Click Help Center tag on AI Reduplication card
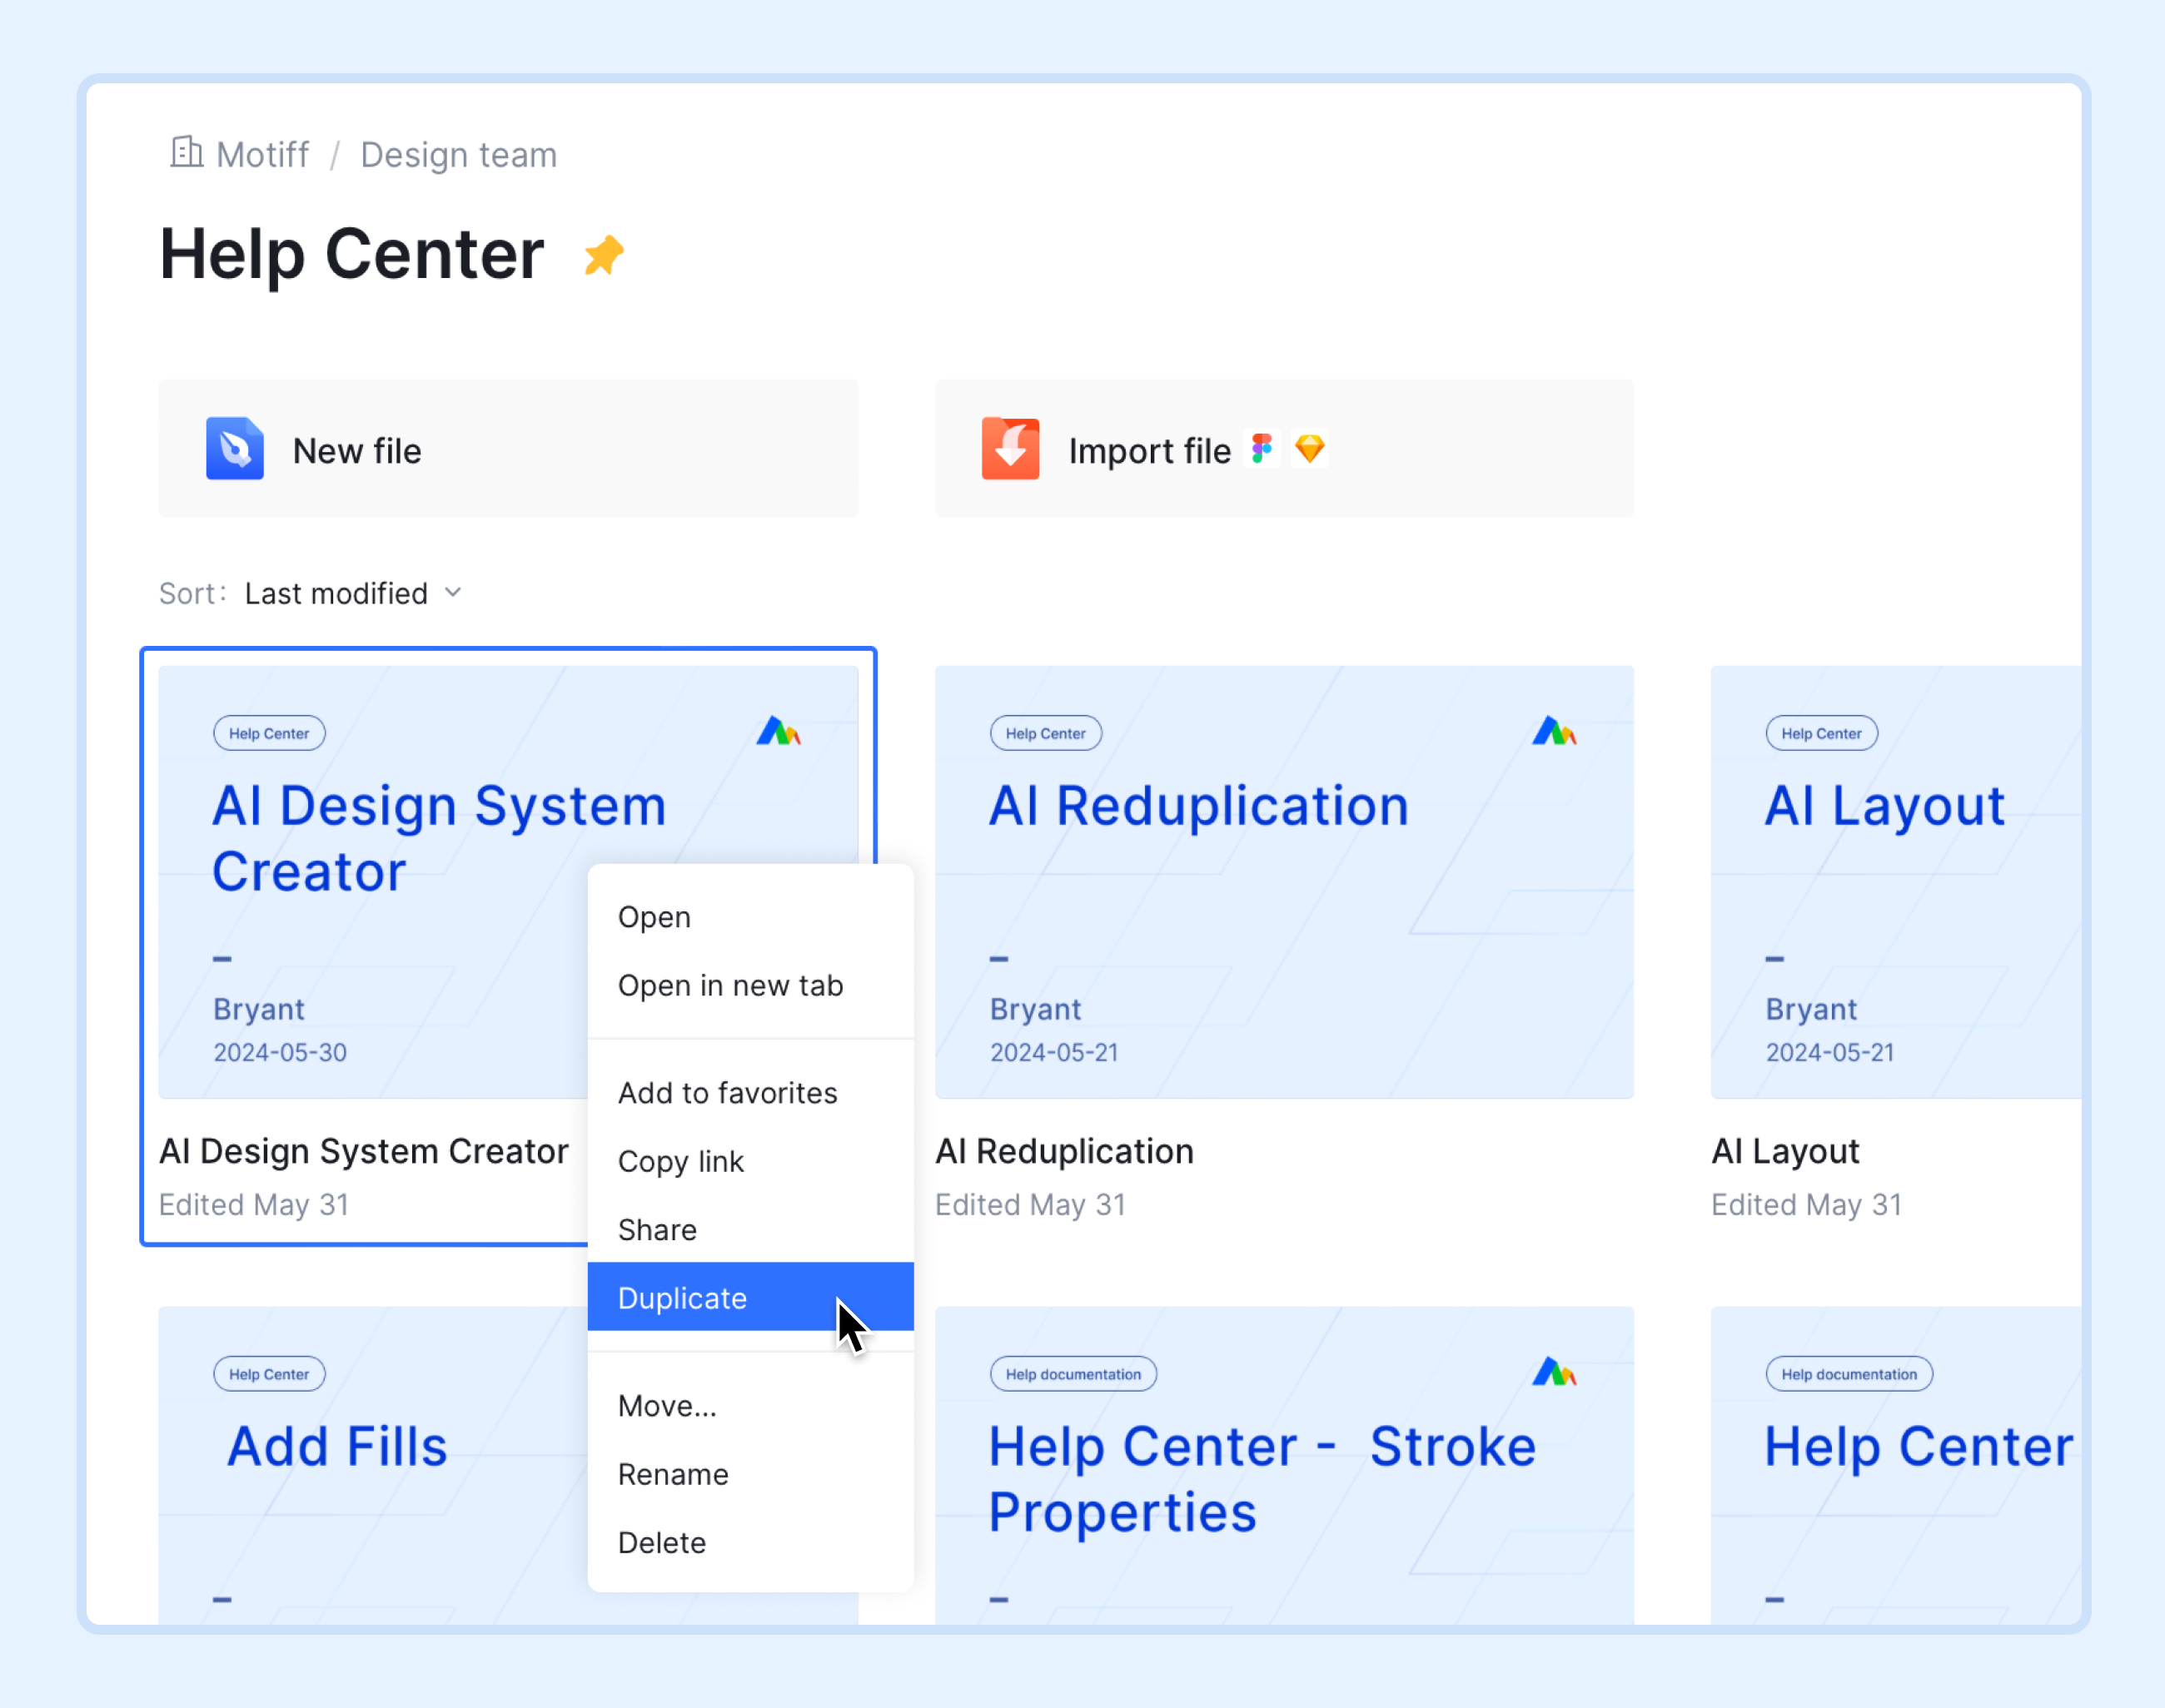This screenshot has height=1708, width=2165. (x=1046, y=733)
